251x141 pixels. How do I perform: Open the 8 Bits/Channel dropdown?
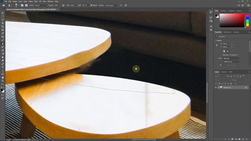231,61
